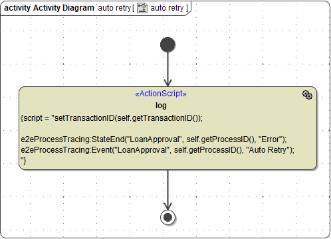Viewport: 331px width, 239px height.
Task: Click the «ActionScript» stereotype label
Action: tap(161, 94)
